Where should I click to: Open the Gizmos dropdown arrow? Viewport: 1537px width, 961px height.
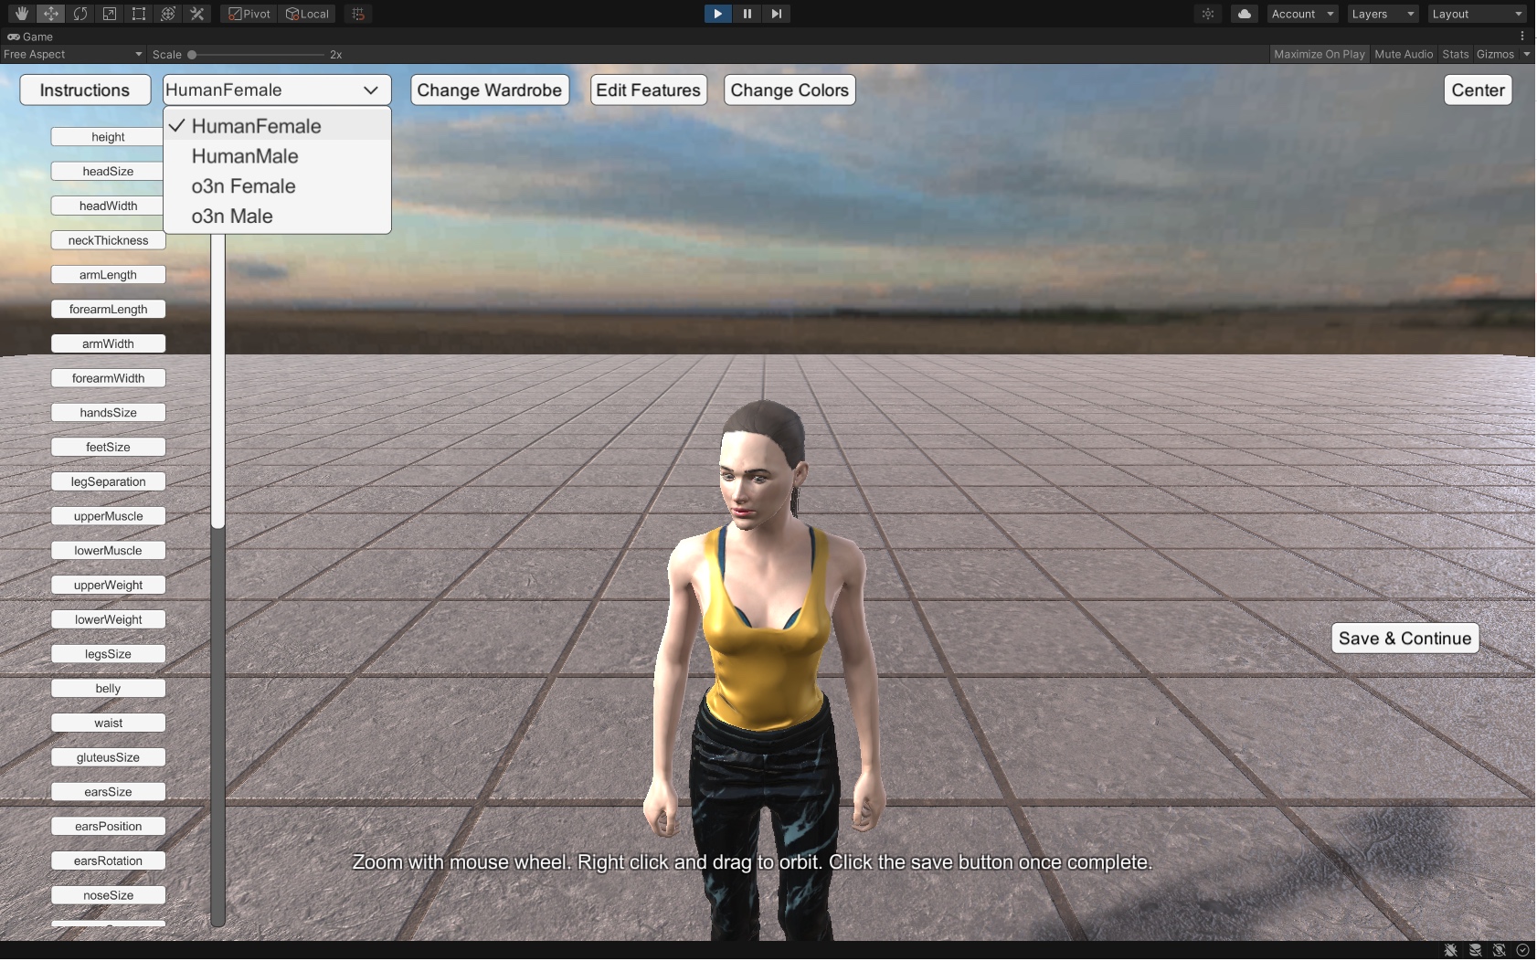tap(1527, 54)
